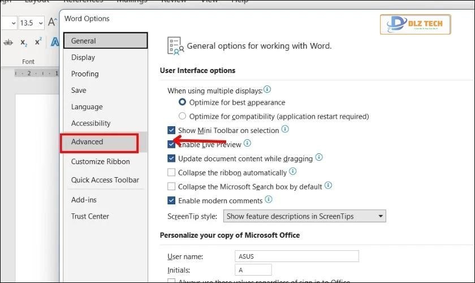475x283 pixels.
Task: Open the ScreenTip style dropdown
Action: pyautogui.click(x=381, y=216)
